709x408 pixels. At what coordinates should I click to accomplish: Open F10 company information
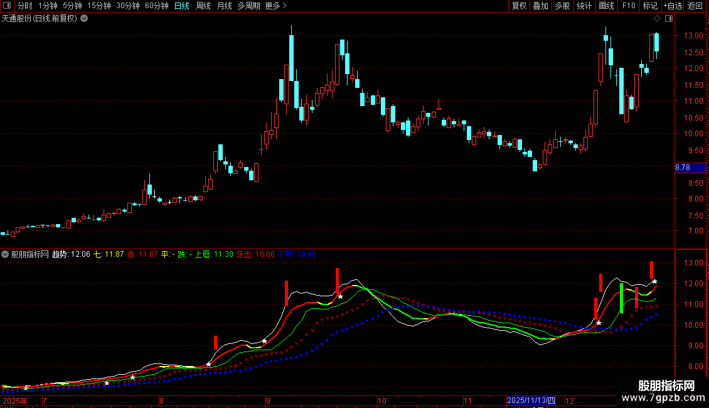[629, 6]
